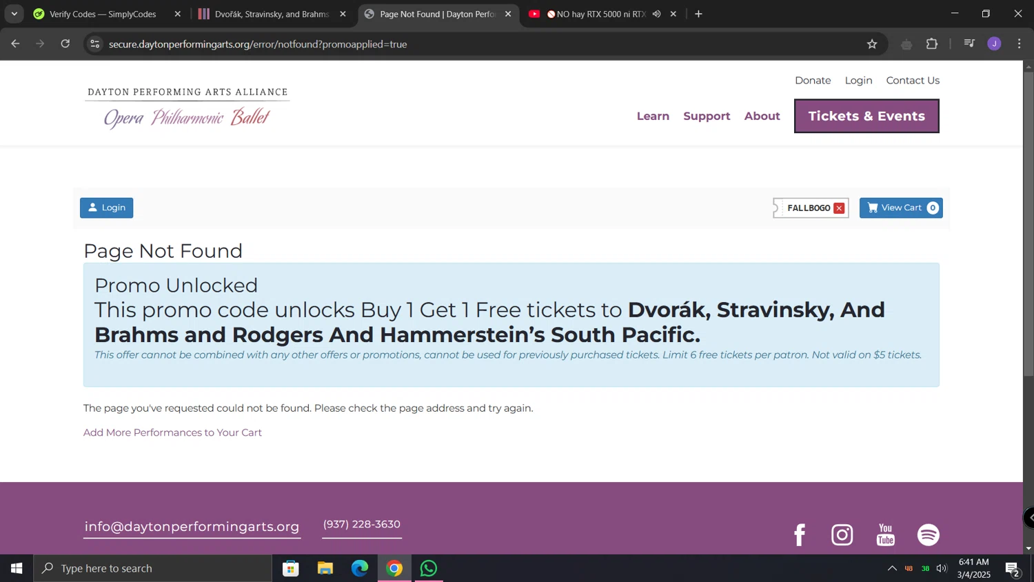The width and height of the screenshot is (1034, 582).
Task: Open the Chrome profile avatar J
Action: 994,44
